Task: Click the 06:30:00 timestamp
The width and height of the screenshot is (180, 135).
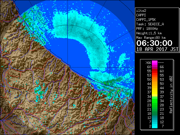Action: 154,43
